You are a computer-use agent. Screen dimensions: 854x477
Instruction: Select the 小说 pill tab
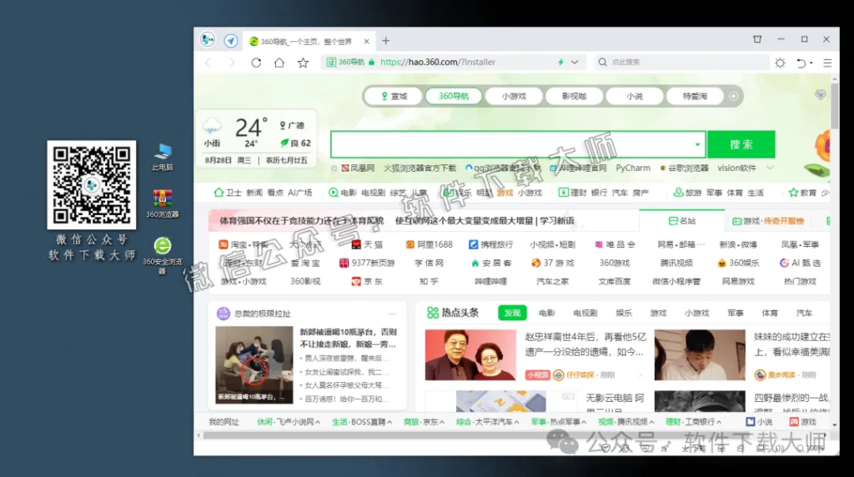pyautogui.click(x=635, y=97)
